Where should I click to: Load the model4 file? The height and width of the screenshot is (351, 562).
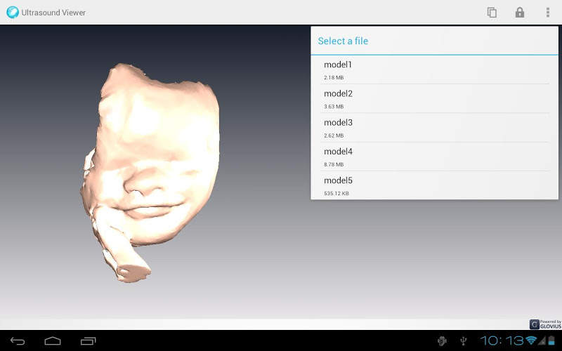tap(434, 157)
